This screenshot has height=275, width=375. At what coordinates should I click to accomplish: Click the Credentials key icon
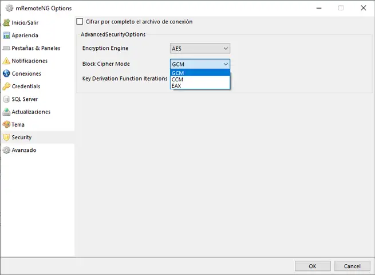pyautogui.click(x=6, y=87)
